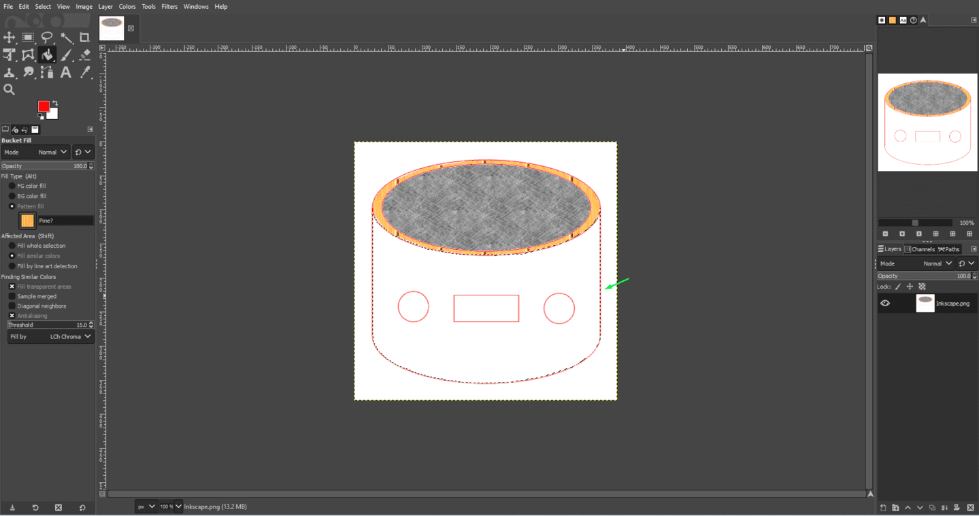Select the Bucket Fill tool
Image resolution: width=979 pixels, height=516 pixels.
tap(47, 55)
